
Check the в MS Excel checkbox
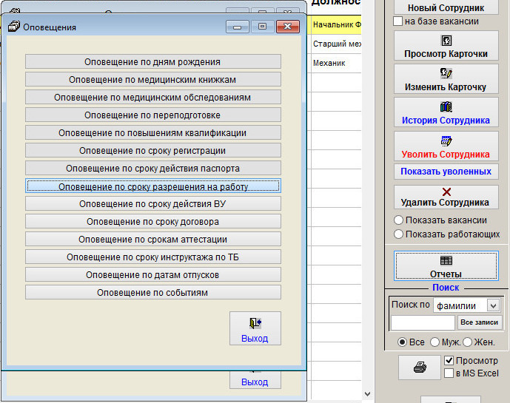[x=449, y=373]
